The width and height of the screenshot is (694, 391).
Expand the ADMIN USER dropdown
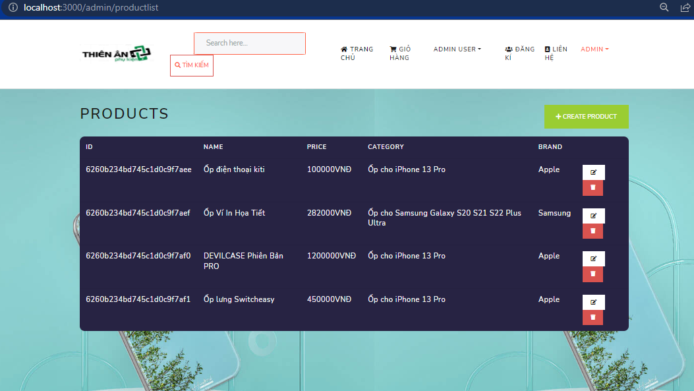(457, 49)
